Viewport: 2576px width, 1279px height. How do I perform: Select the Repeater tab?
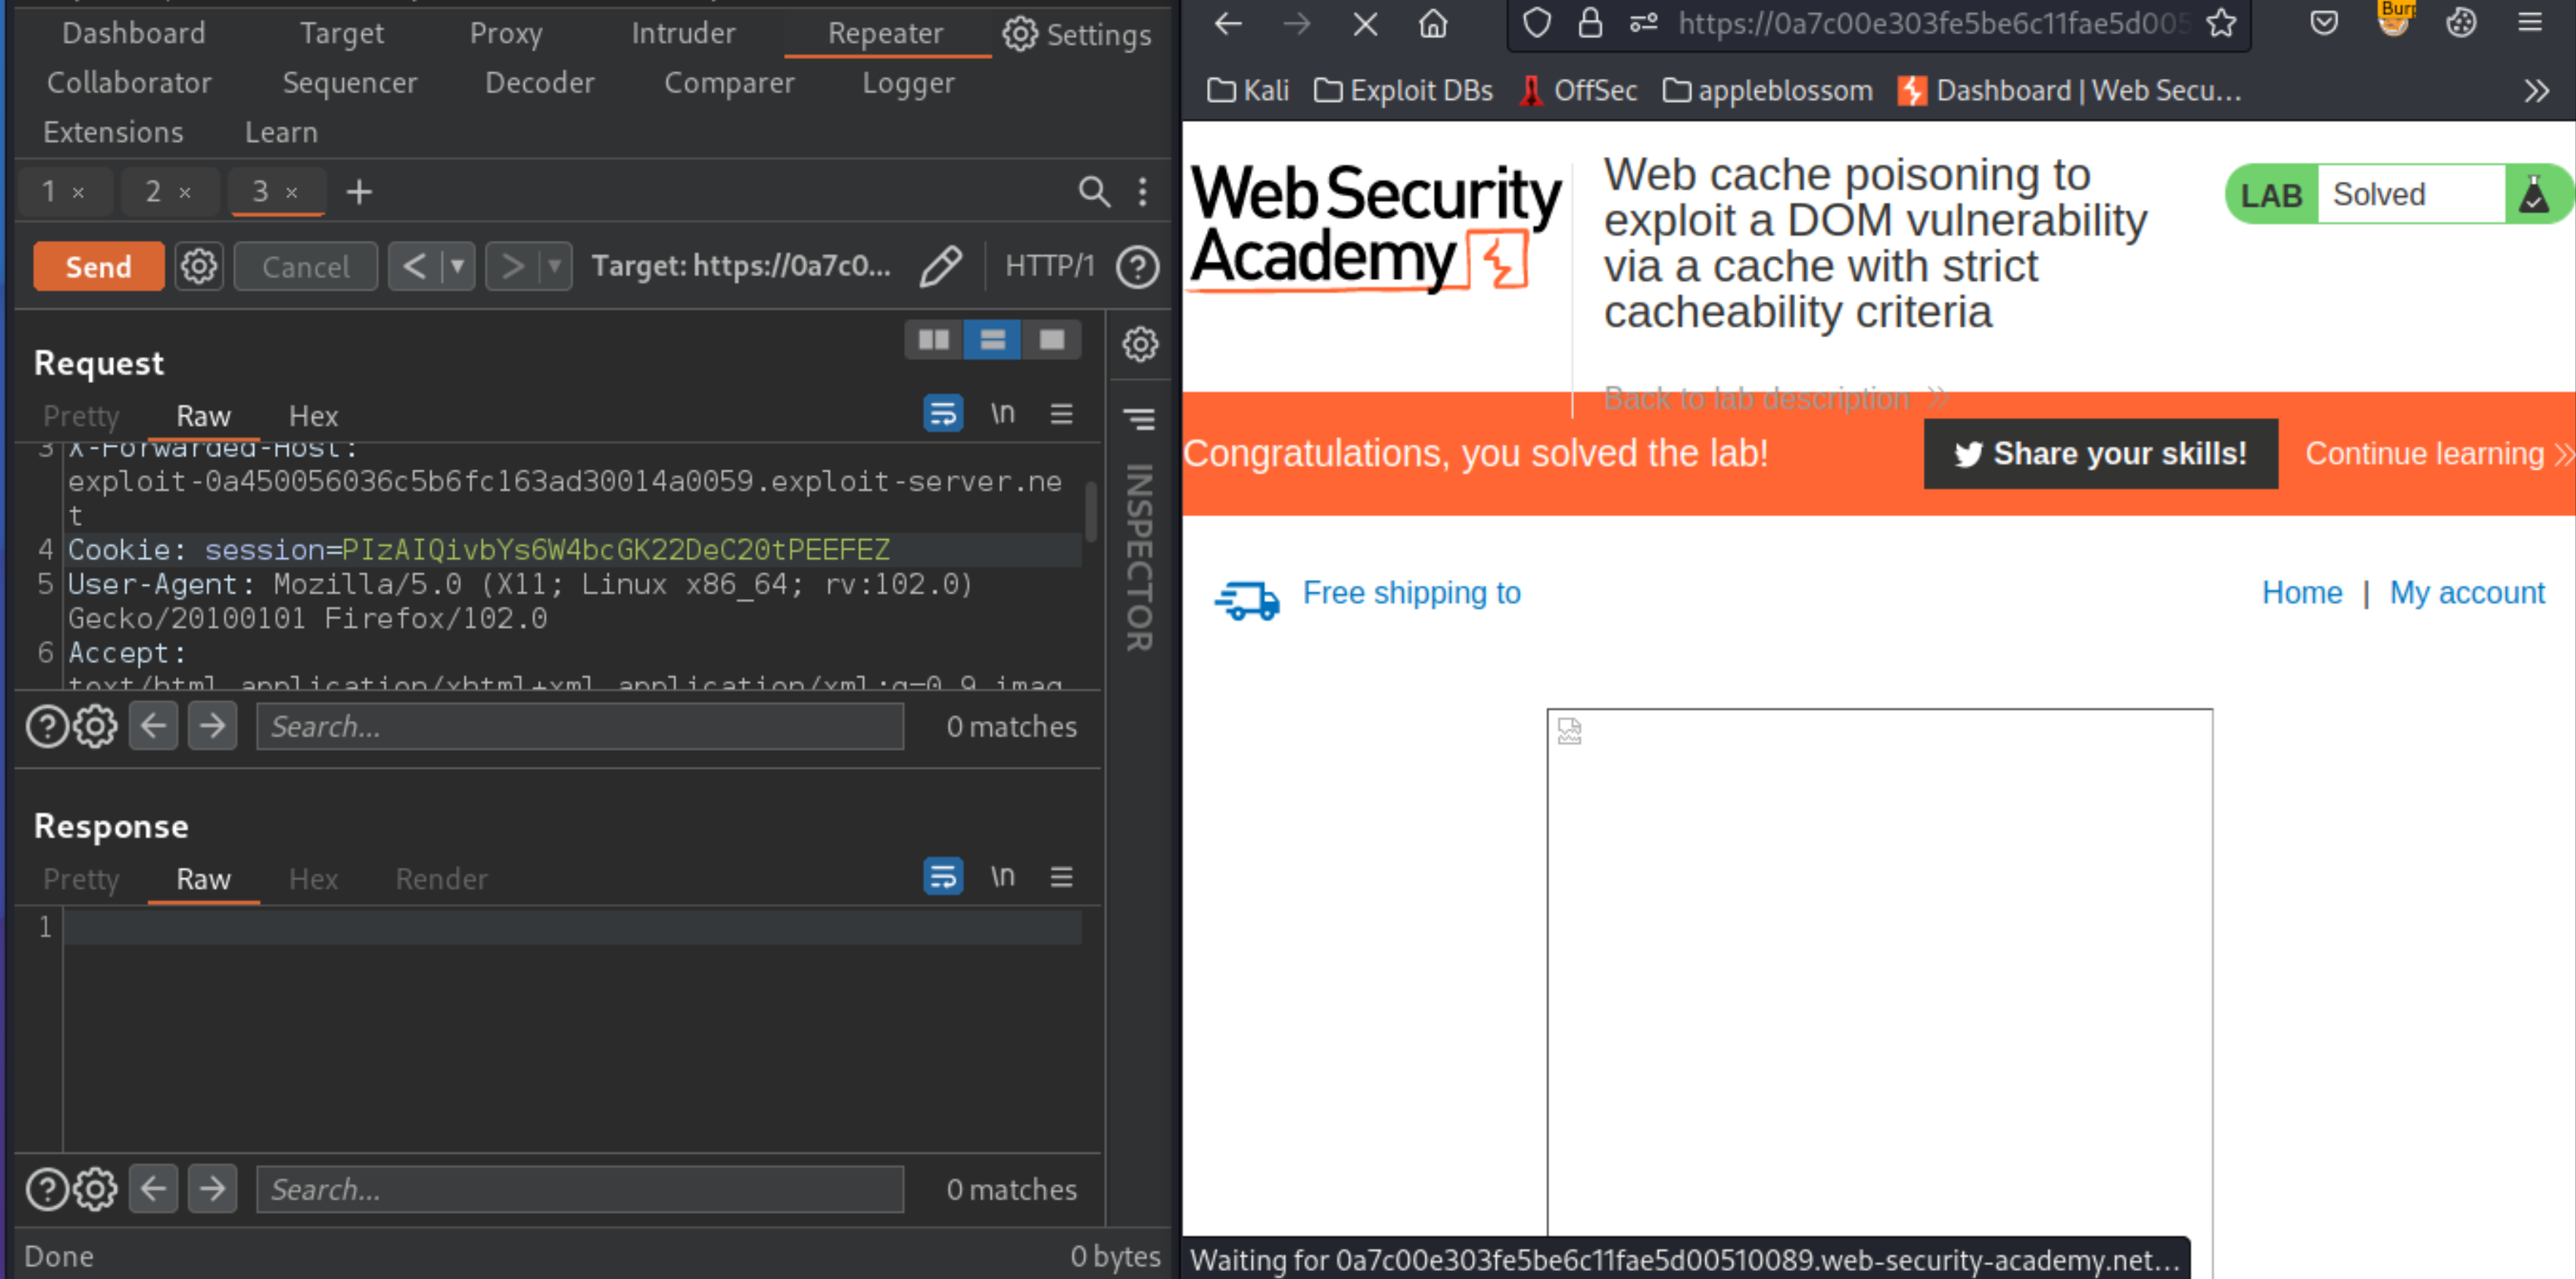coord(885,33)
